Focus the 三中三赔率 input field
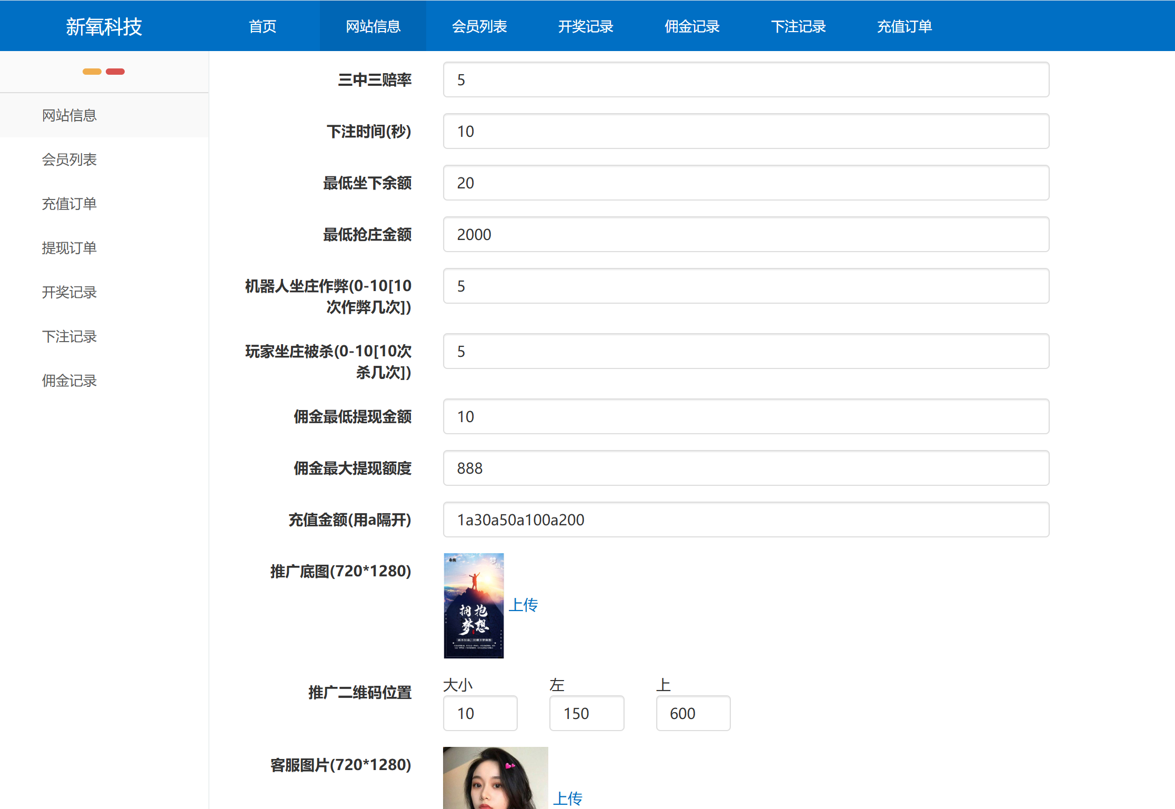The width and height of the screenshot is (1175, 809). 746,80
